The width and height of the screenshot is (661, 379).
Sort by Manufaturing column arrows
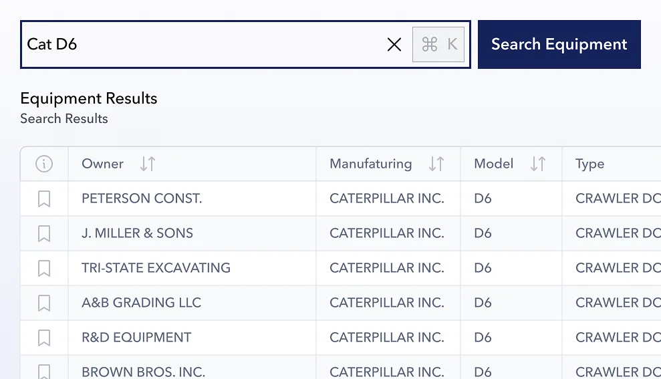pos(436,164)
